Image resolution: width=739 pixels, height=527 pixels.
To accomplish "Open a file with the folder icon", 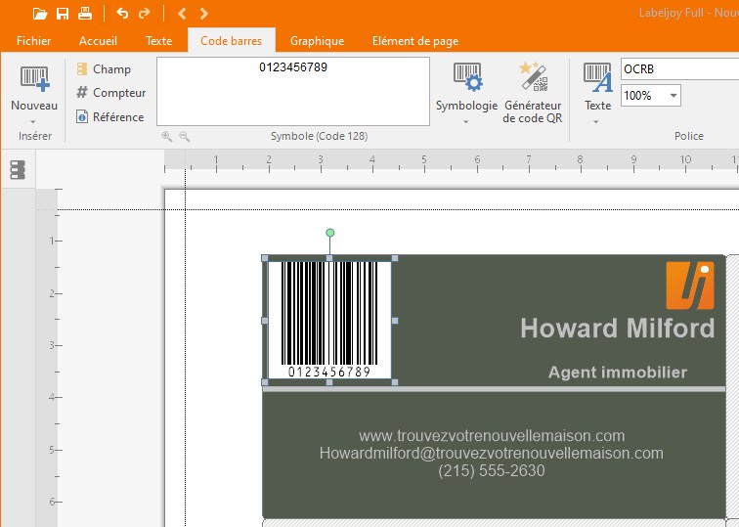I will pos(39,14).
